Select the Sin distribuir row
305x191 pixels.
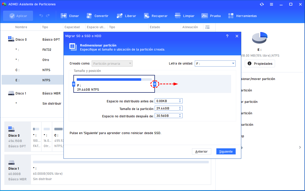coord(33,103)
